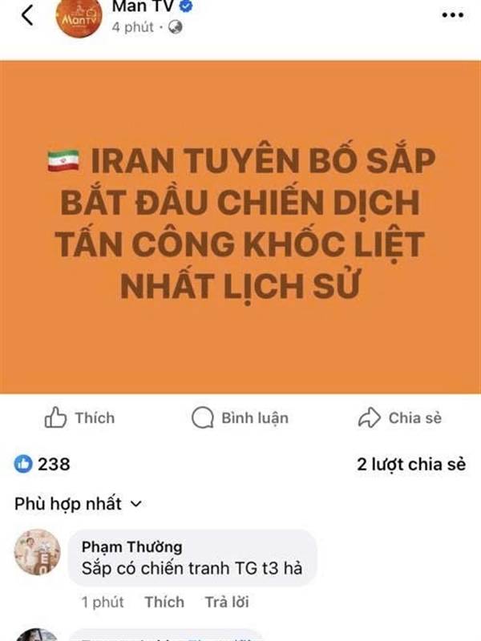Reply to comment via Trả lời
This screenshot has height=641, width=481.
coord(227,602)
